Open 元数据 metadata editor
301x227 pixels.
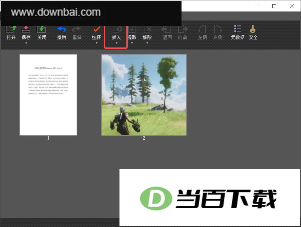click(238, 33)
